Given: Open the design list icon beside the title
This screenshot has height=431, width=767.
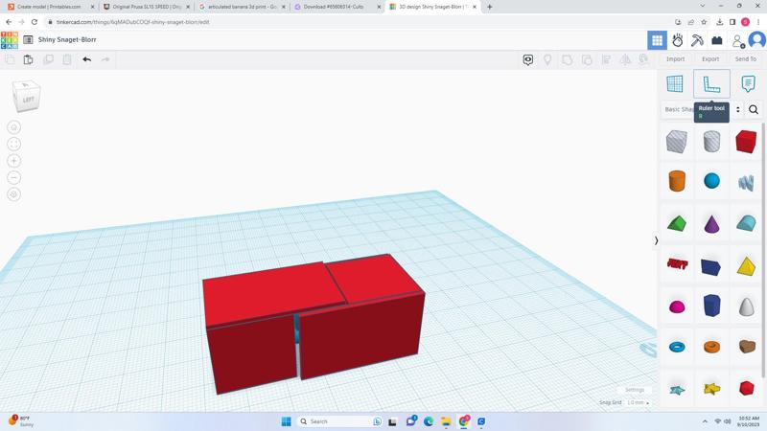Looking at the screenshot, I should click(x=28, y=40).
